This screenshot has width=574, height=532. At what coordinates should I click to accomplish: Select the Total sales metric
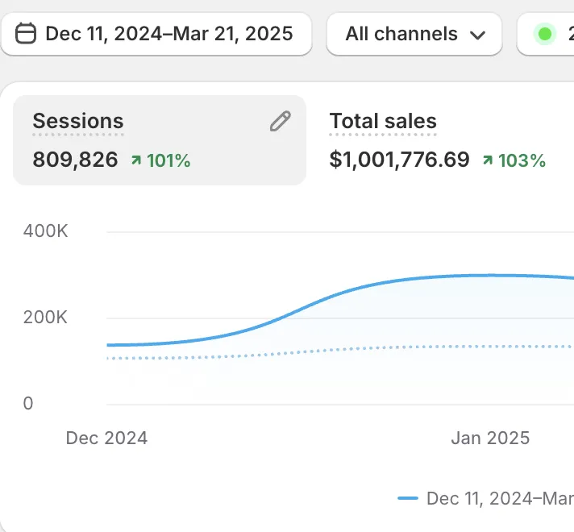[x=383, y=121]
